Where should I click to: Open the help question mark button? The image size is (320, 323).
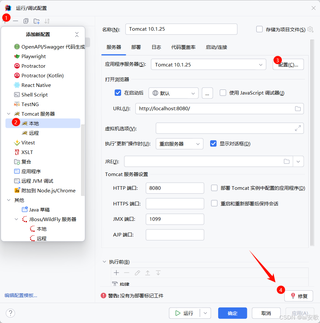(10, 313)
